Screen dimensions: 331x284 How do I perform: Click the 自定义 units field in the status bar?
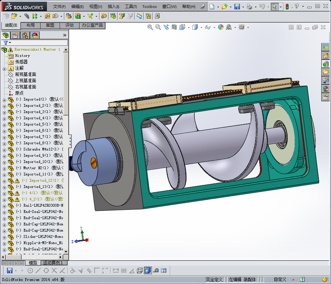(x=280, y=279)
